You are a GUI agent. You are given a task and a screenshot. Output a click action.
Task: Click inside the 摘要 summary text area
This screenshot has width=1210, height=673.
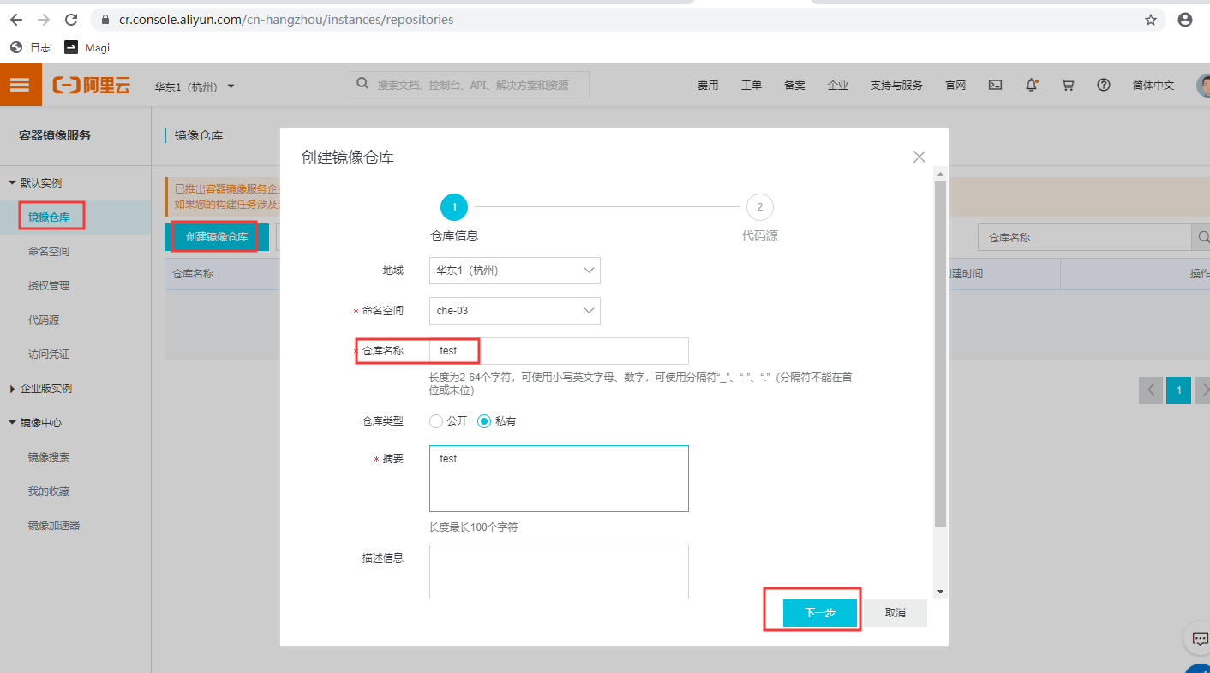click(559, 478)
